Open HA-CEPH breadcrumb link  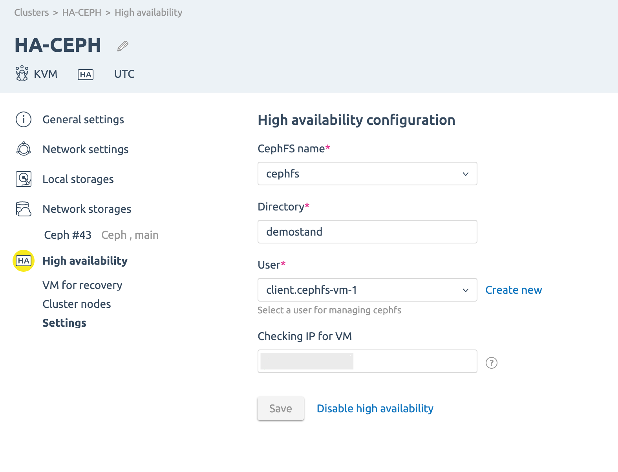pos(82,13)
